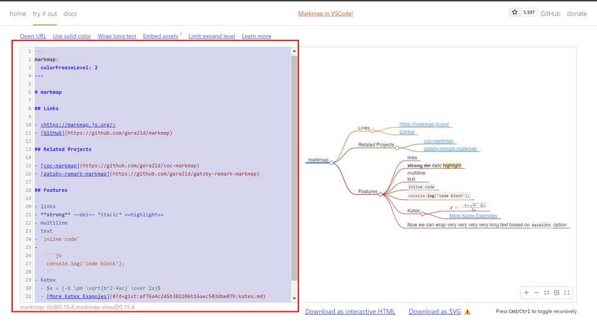The height and width of the screenshot is (324, 597).
Task: Enter fullscreen with the corner-brackets icon
Action: pyautogui.click(x=567, y=293)
